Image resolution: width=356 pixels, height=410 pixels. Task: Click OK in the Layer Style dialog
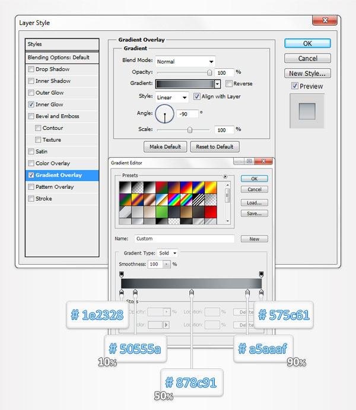coord(307,43)
